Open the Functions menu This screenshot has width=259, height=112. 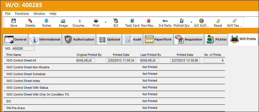coord(22,14)
